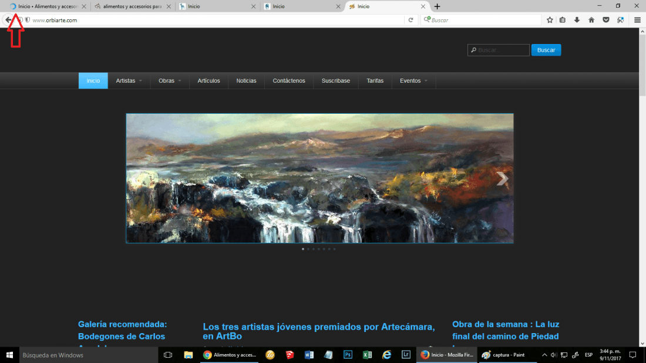The height and width of the screenshot is (363, 646).
Task: Show bookmarks list icon in toolbar
Action: (563, 20)
